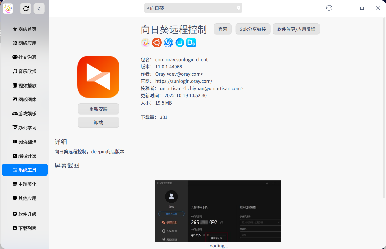Viewport: 386px width, 249px height.
Task: Click the app store logo icon
Action: pos(8,8)
